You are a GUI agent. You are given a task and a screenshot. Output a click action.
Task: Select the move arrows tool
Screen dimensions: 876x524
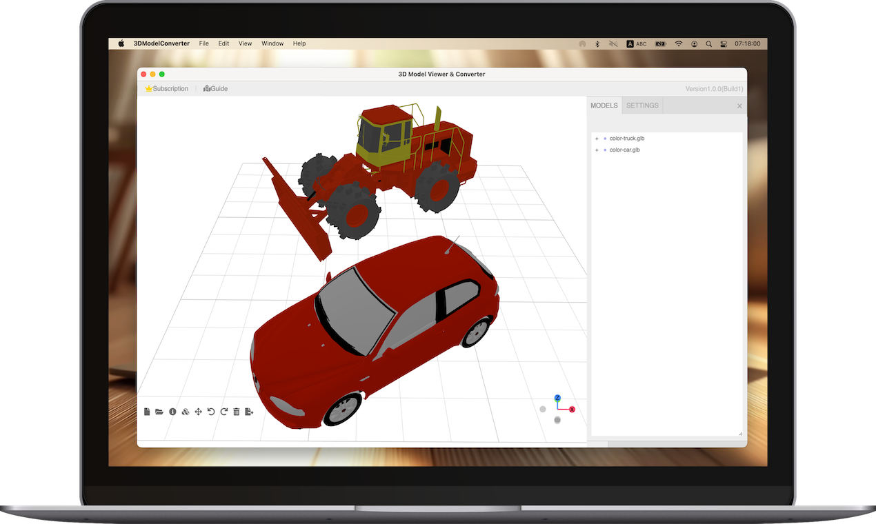coord(198,412)
